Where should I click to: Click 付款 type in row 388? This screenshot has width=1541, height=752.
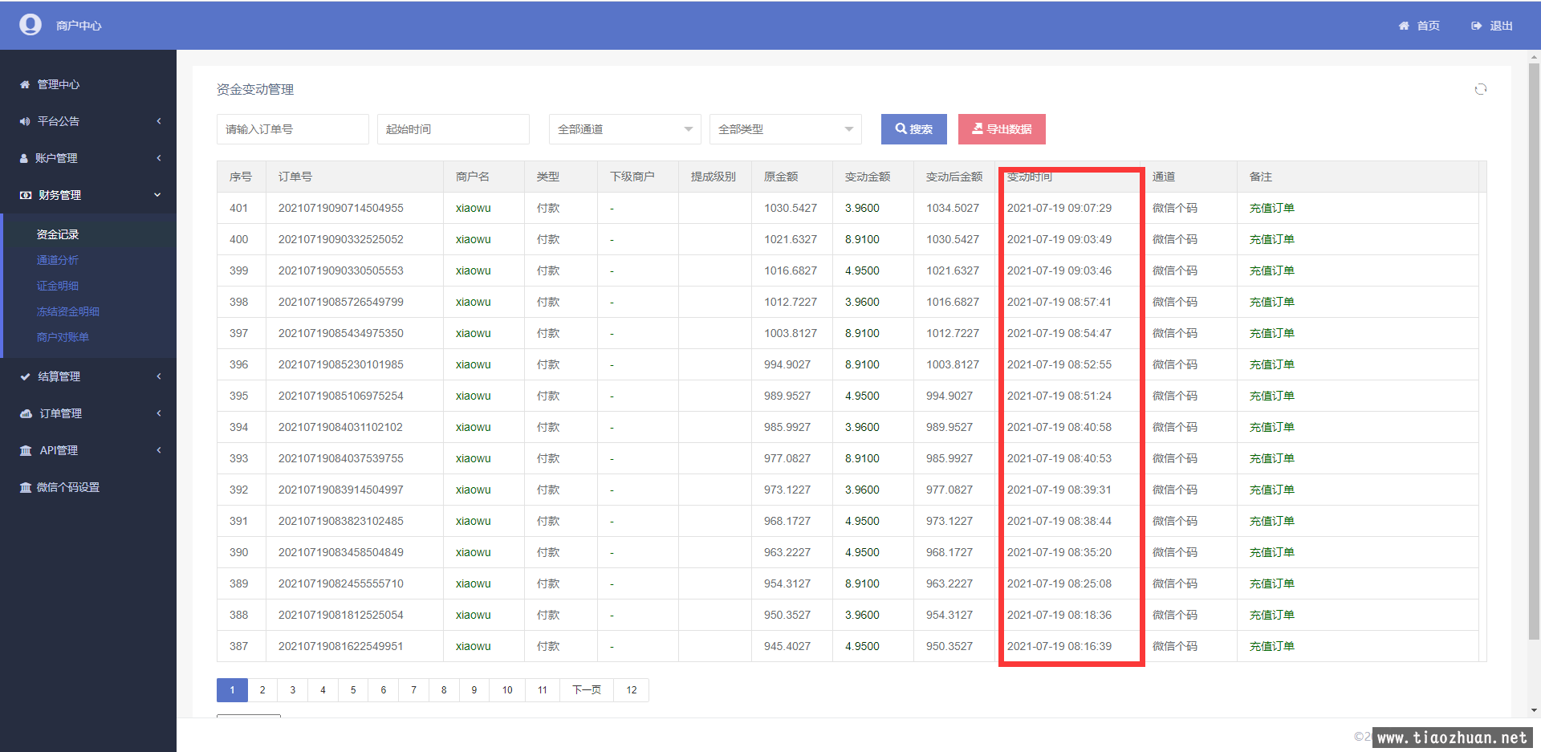(548, 615)
